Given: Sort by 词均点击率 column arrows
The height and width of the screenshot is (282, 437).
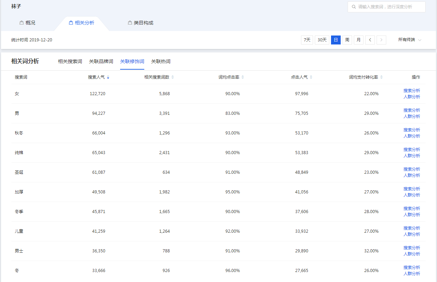Looking at the screenshot, I should tap(243, 78).
